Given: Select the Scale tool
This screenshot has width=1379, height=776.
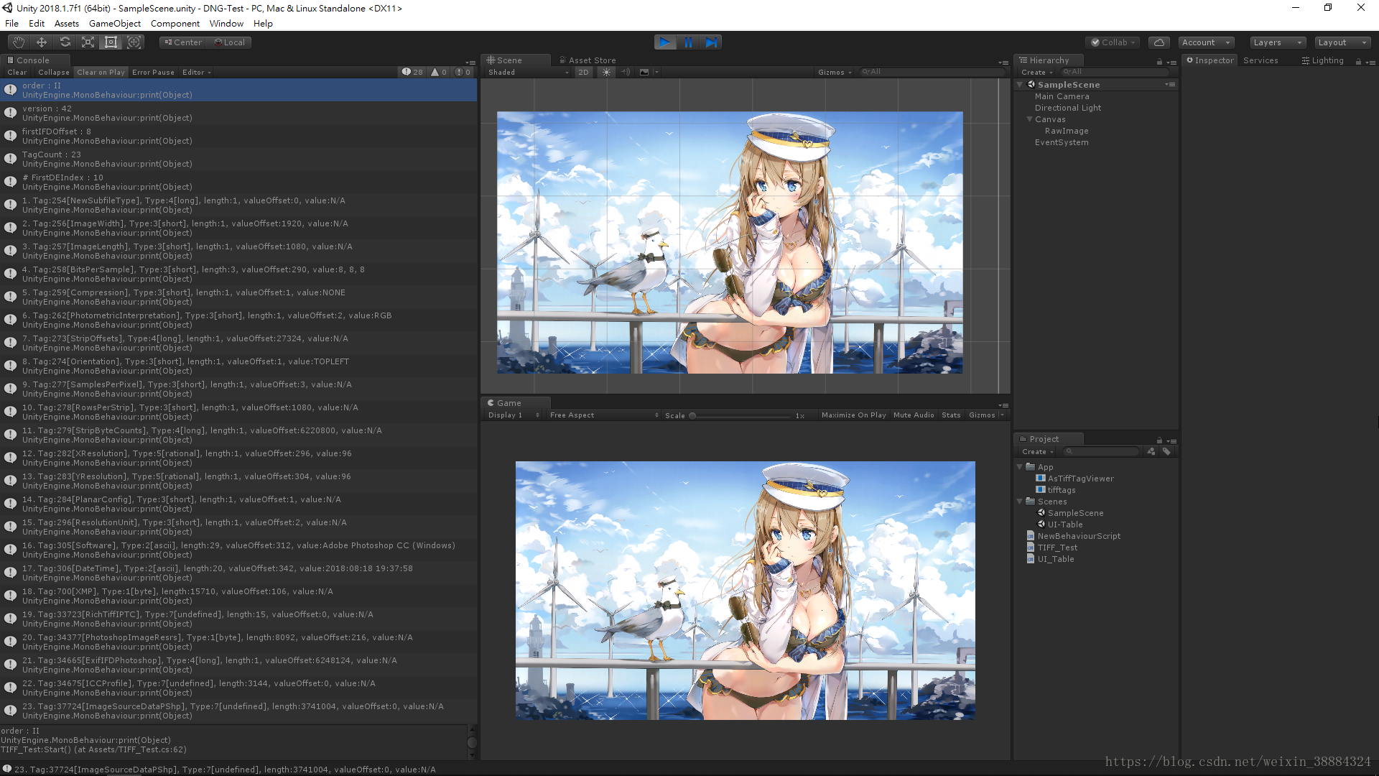Looking at the screenshot, I should (x=88, y=42).
